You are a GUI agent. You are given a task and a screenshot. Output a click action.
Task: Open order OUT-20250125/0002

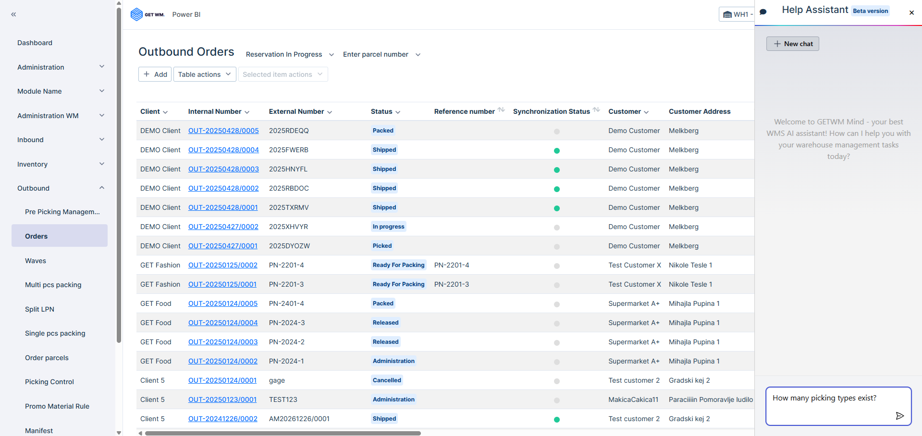223,265
